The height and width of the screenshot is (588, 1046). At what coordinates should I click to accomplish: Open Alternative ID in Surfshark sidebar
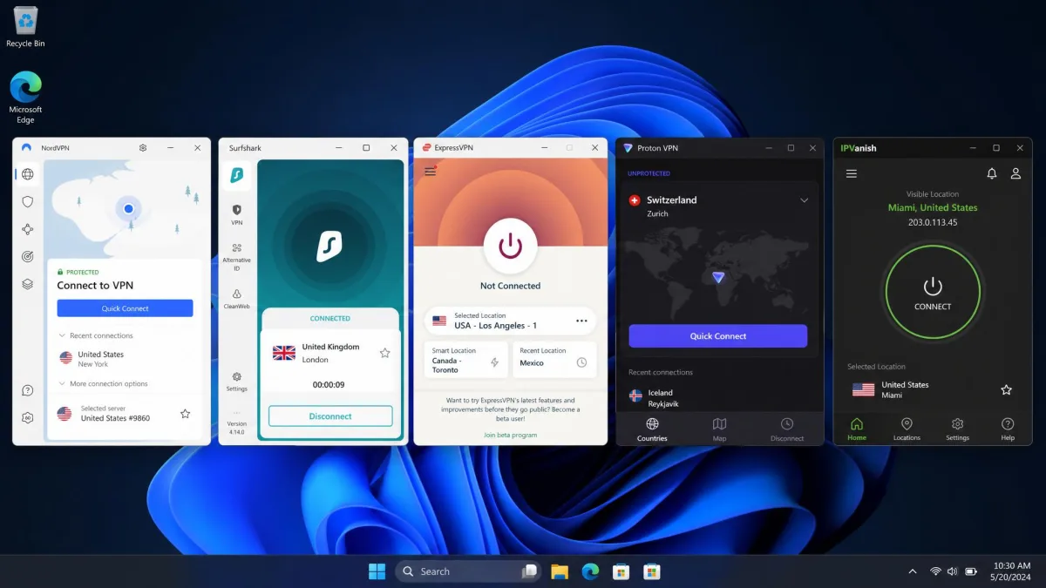pyautogui.click(x=236, y=256)
